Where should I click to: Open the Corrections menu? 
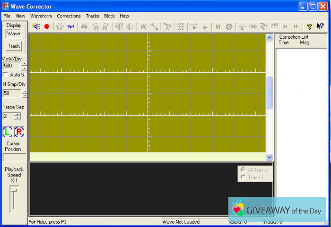click(x=69, y=16)
